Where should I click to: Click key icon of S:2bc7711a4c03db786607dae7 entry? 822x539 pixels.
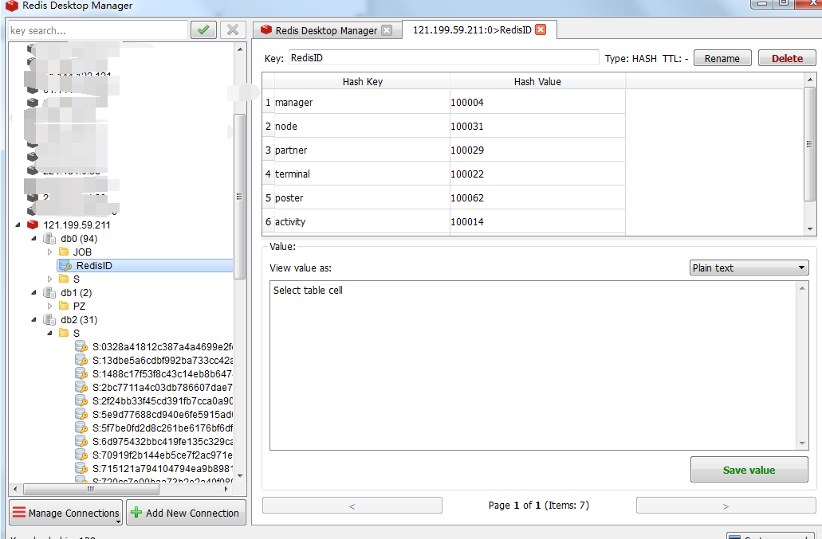tap(81, 387)
